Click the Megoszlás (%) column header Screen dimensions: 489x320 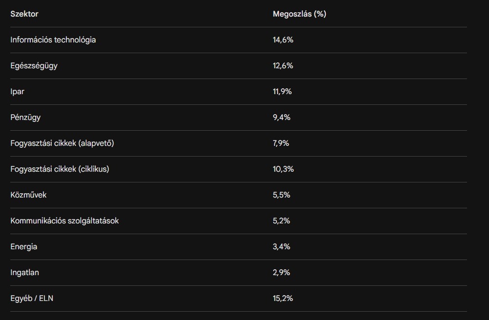pyautogui.click(x=299, y=14)
